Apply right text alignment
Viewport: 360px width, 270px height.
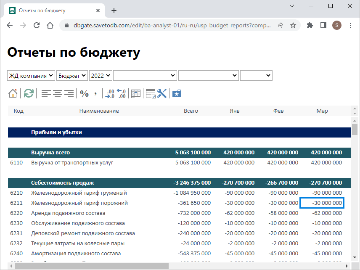[69, 93]
